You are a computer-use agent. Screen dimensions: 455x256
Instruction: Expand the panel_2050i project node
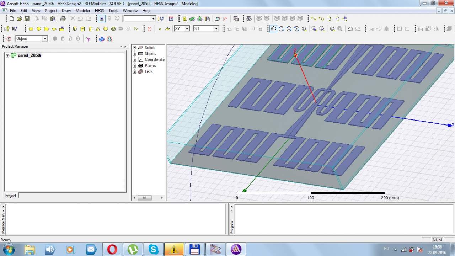tap(7, 55)
